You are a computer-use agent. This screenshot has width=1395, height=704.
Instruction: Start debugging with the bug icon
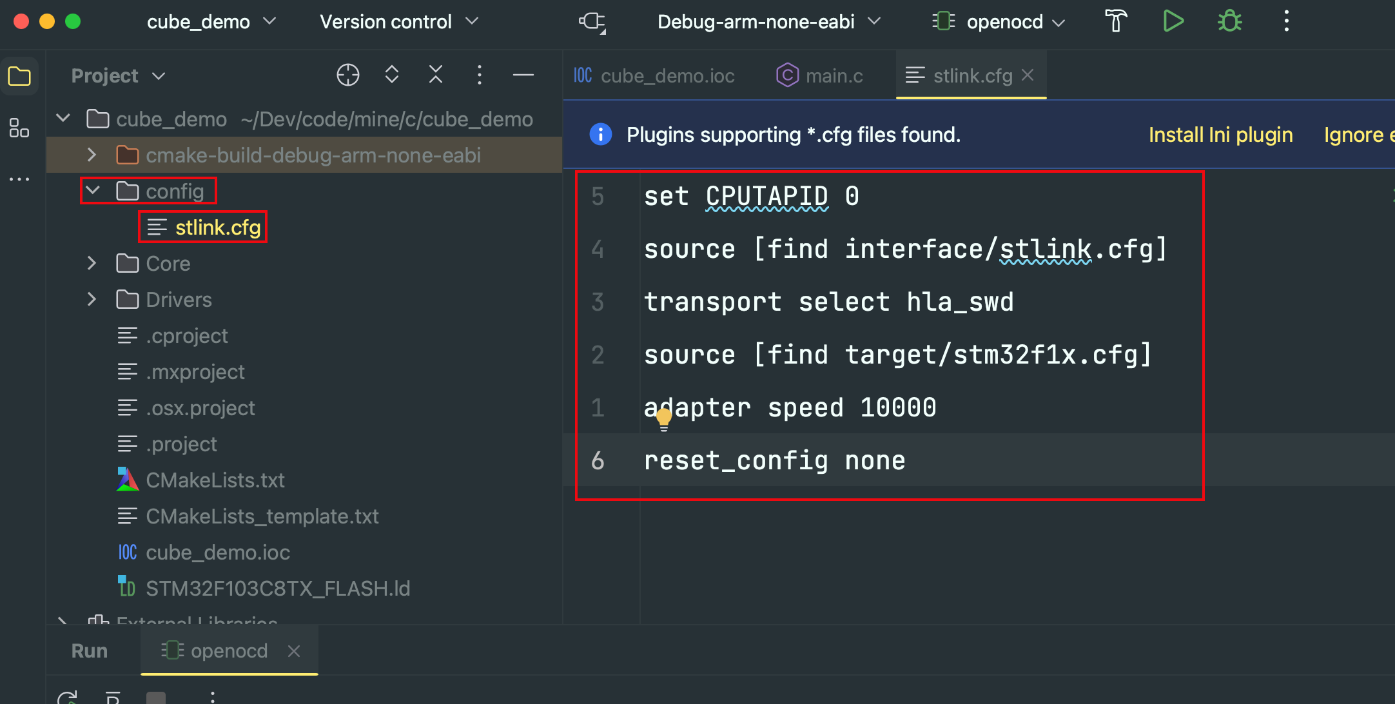(1229, 21)
